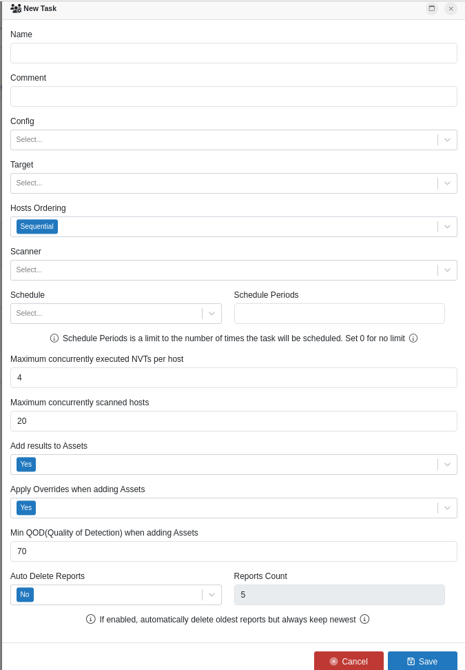The width and height of the screenshot is (465, 670).
Task: Open the Schedule select box
Action: 211,314
